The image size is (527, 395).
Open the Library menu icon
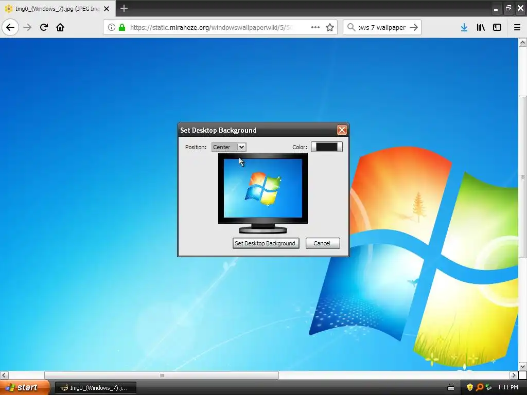tap(481, 27)
